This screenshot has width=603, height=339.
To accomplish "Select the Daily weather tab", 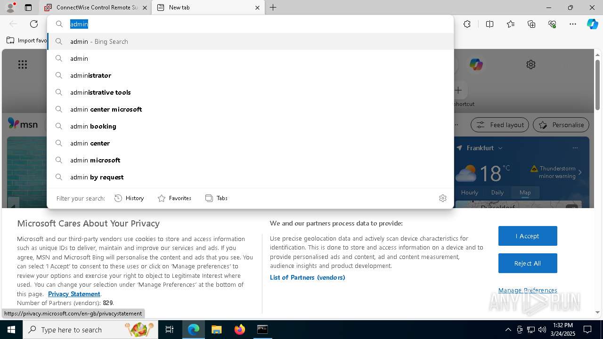I will coord(497,192).
